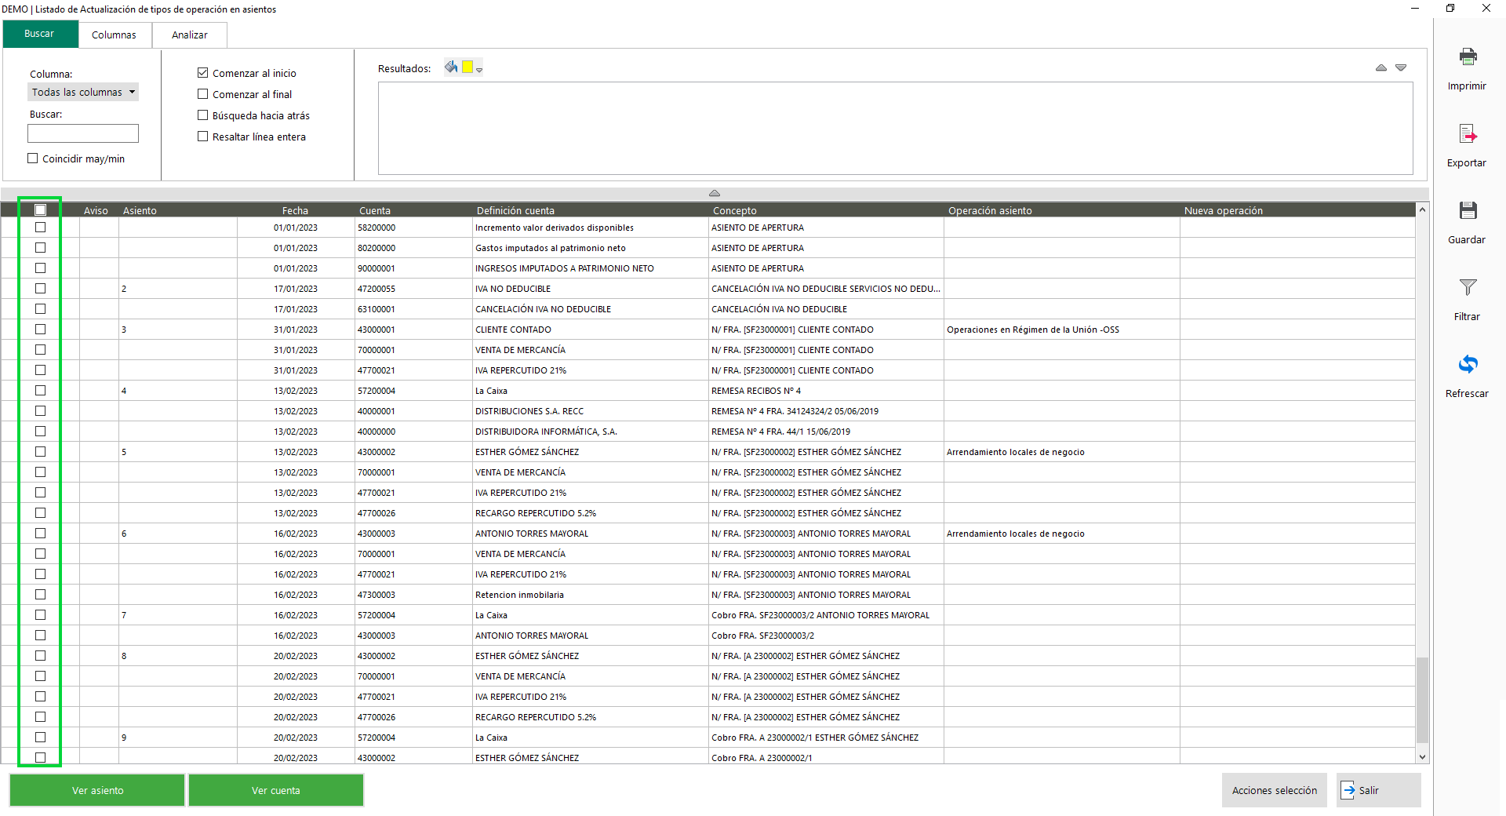Collapse the search panel with the divider arrow

tap(714, 193)
